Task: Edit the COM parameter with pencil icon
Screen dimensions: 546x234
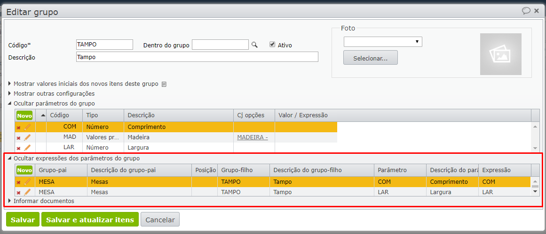Action: [x=27, y=127]
